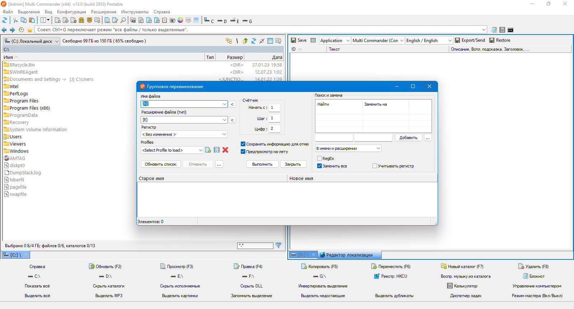Open the В имени и расширении dropdown

(348, 148)
